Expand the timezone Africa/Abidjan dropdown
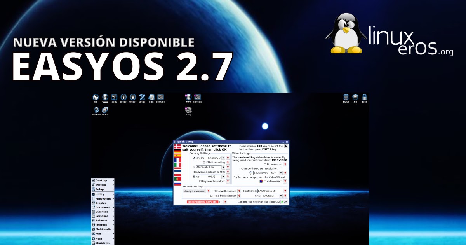This screenshot has width=466, height=245. tap(223, 167)
